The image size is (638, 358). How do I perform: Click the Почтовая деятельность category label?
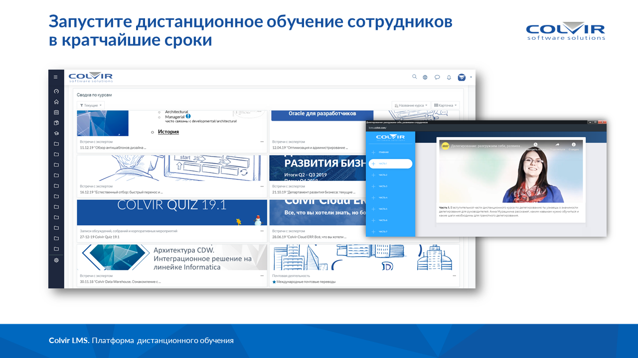(291, 275)
